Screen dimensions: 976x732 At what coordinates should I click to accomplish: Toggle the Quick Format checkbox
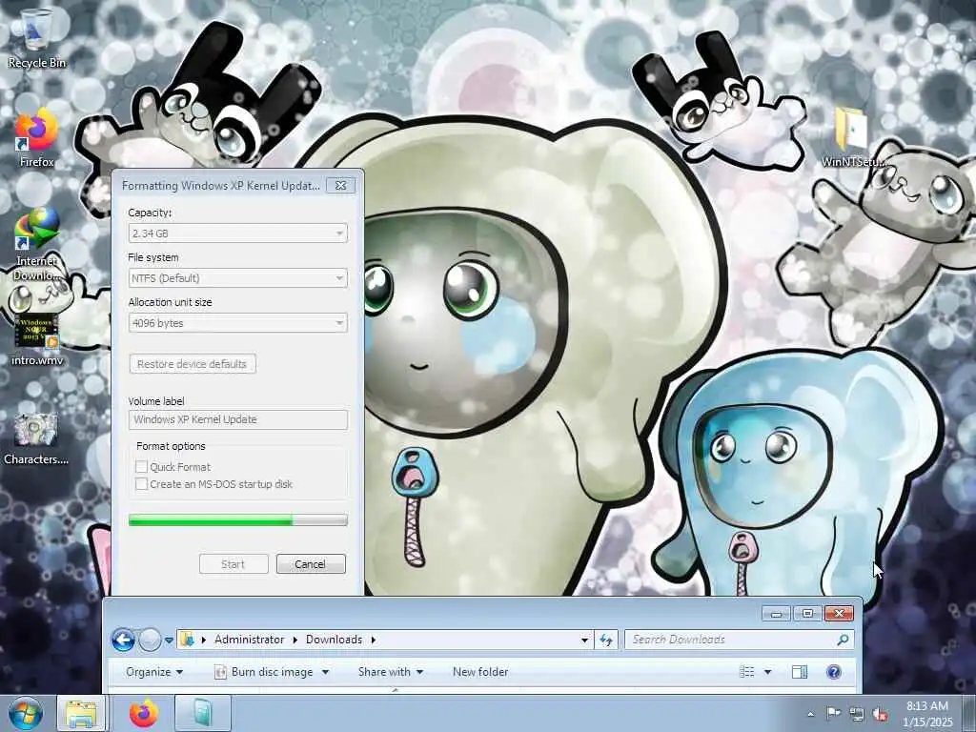pos(141,467)
